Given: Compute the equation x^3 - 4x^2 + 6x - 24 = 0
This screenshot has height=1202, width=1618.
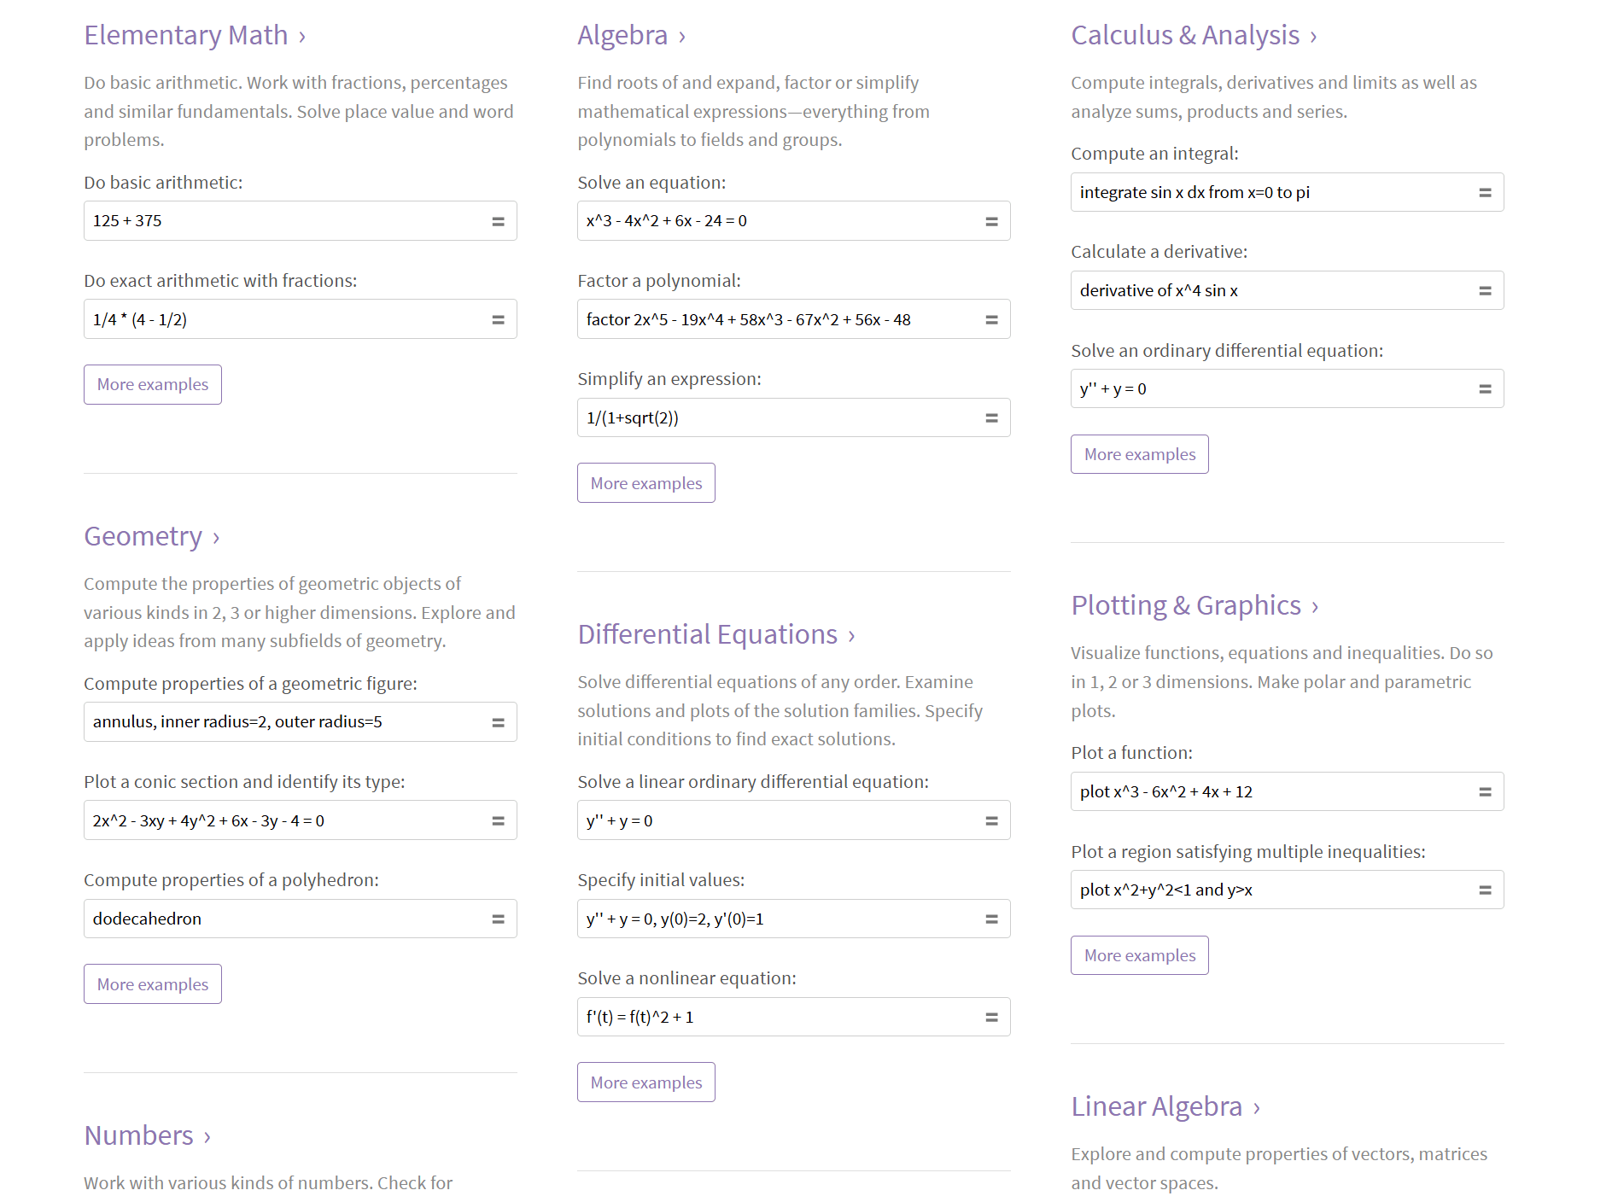Looking at the screenshot, I should [990, 220].
